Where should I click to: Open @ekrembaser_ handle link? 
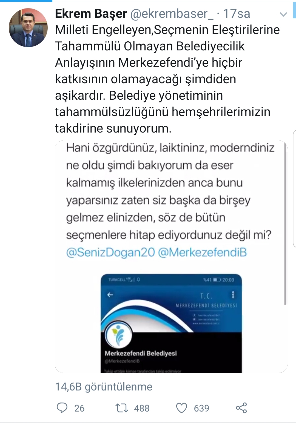[x=172, y=14]
